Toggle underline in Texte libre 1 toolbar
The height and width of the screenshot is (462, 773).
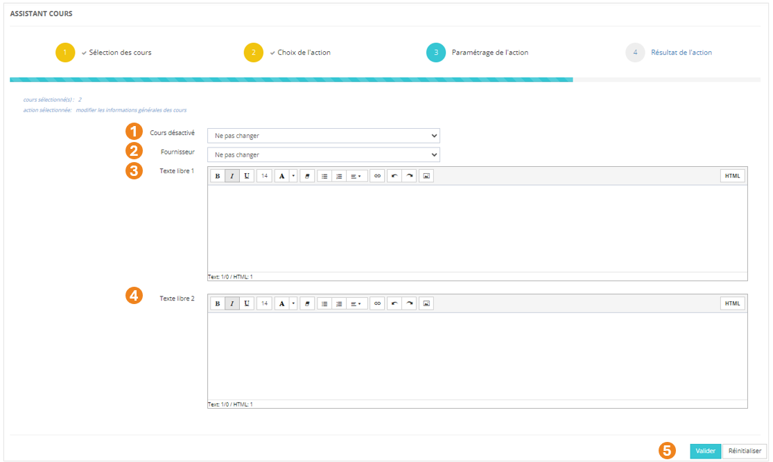click(246, 176)
